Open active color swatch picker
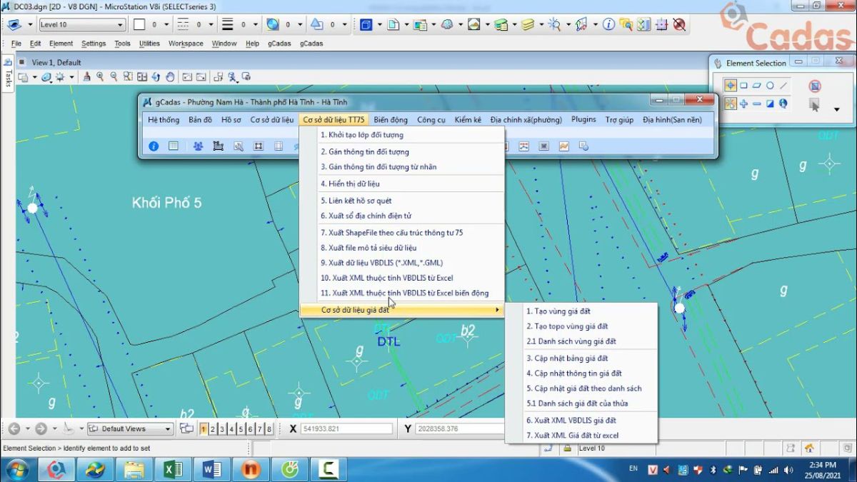Screen dimensions: 857x482 tap(139, 24)
